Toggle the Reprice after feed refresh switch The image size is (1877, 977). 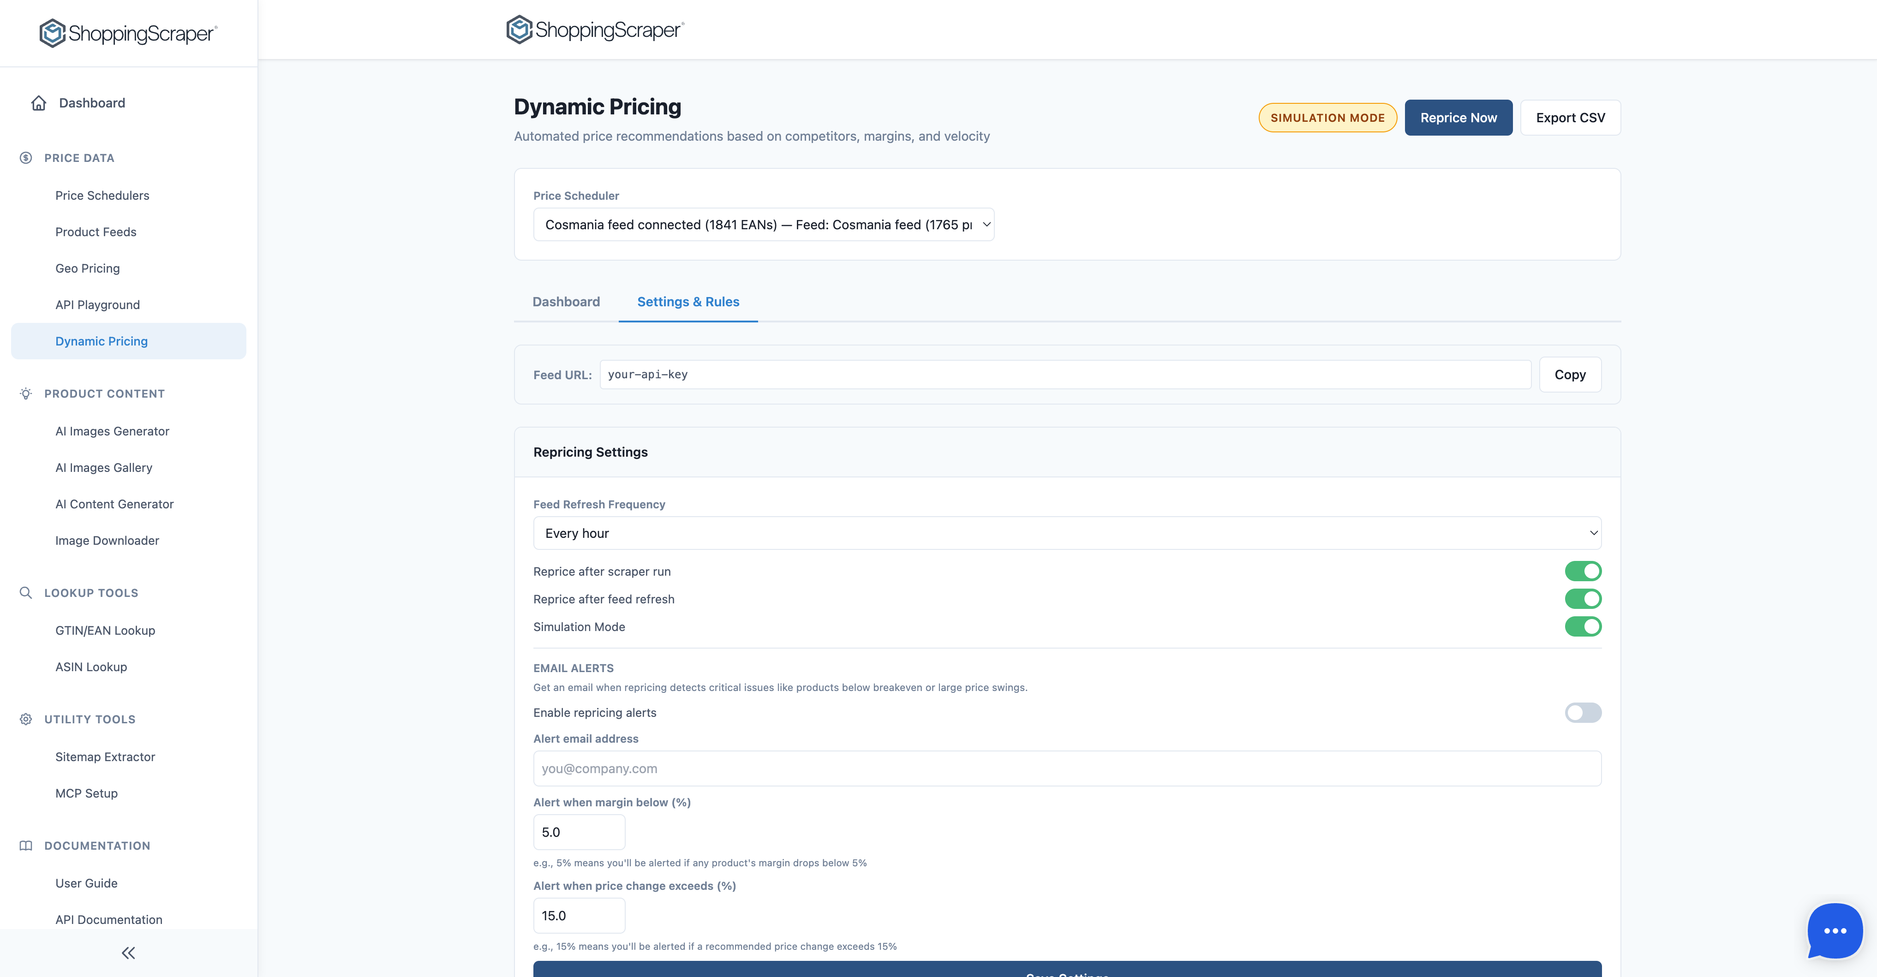1584,598
